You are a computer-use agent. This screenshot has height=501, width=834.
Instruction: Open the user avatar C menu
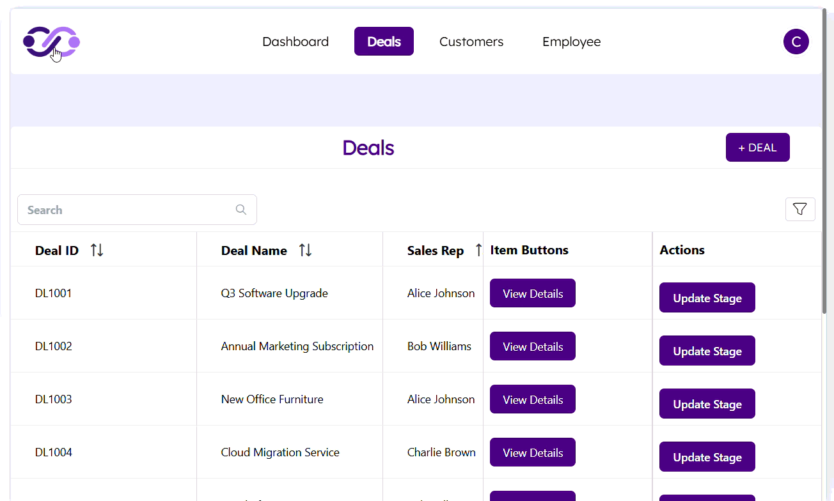tap(796, 42)
